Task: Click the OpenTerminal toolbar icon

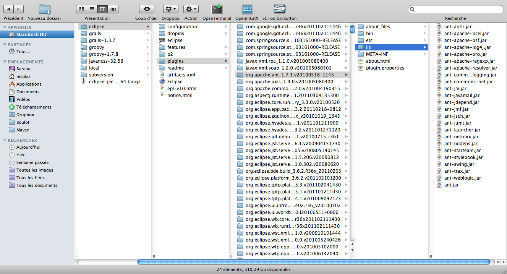Action: 217,9
